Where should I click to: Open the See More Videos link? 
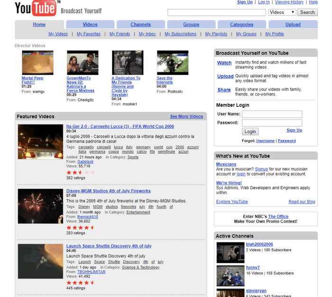point(186,116)
